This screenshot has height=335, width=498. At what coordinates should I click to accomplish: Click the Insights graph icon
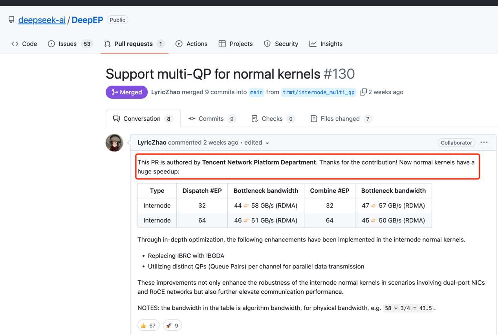(x=313, y=44)
